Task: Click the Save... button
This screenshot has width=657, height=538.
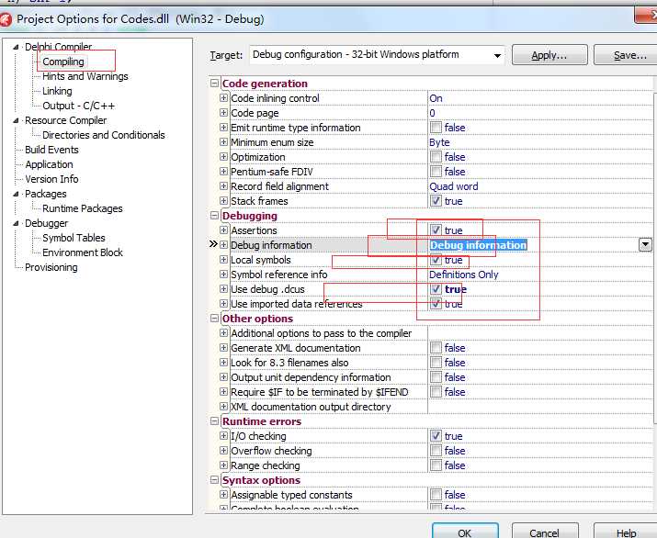Action: click(x=626, y=55)
